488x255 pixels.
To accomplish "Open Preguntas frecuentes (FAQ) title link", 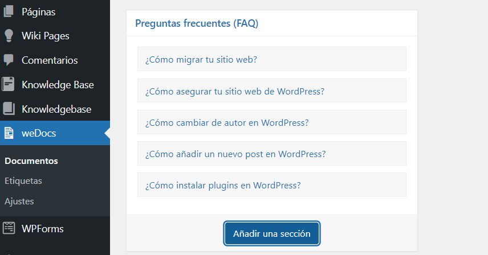I will click(x=197, y=23).
